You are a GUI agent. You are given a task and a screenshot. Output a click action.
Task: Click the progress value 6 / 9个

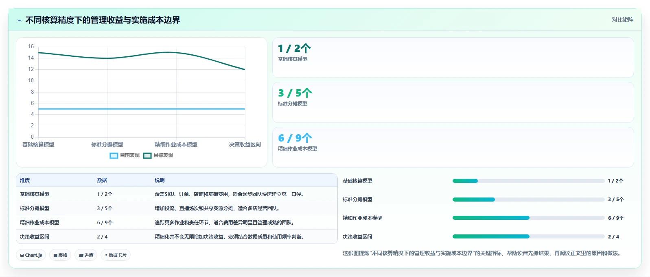point(616,218)
